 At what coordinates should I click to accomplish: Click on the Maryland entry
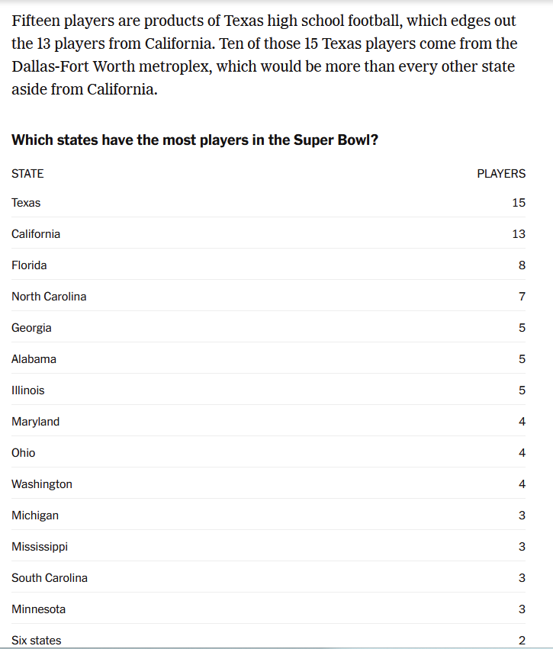coord(35,422)
